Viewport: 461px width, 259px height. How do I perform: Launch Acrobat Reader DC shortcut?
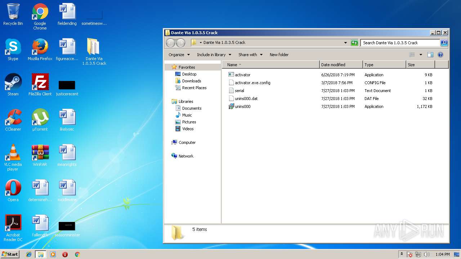click(x=13, y=228)
